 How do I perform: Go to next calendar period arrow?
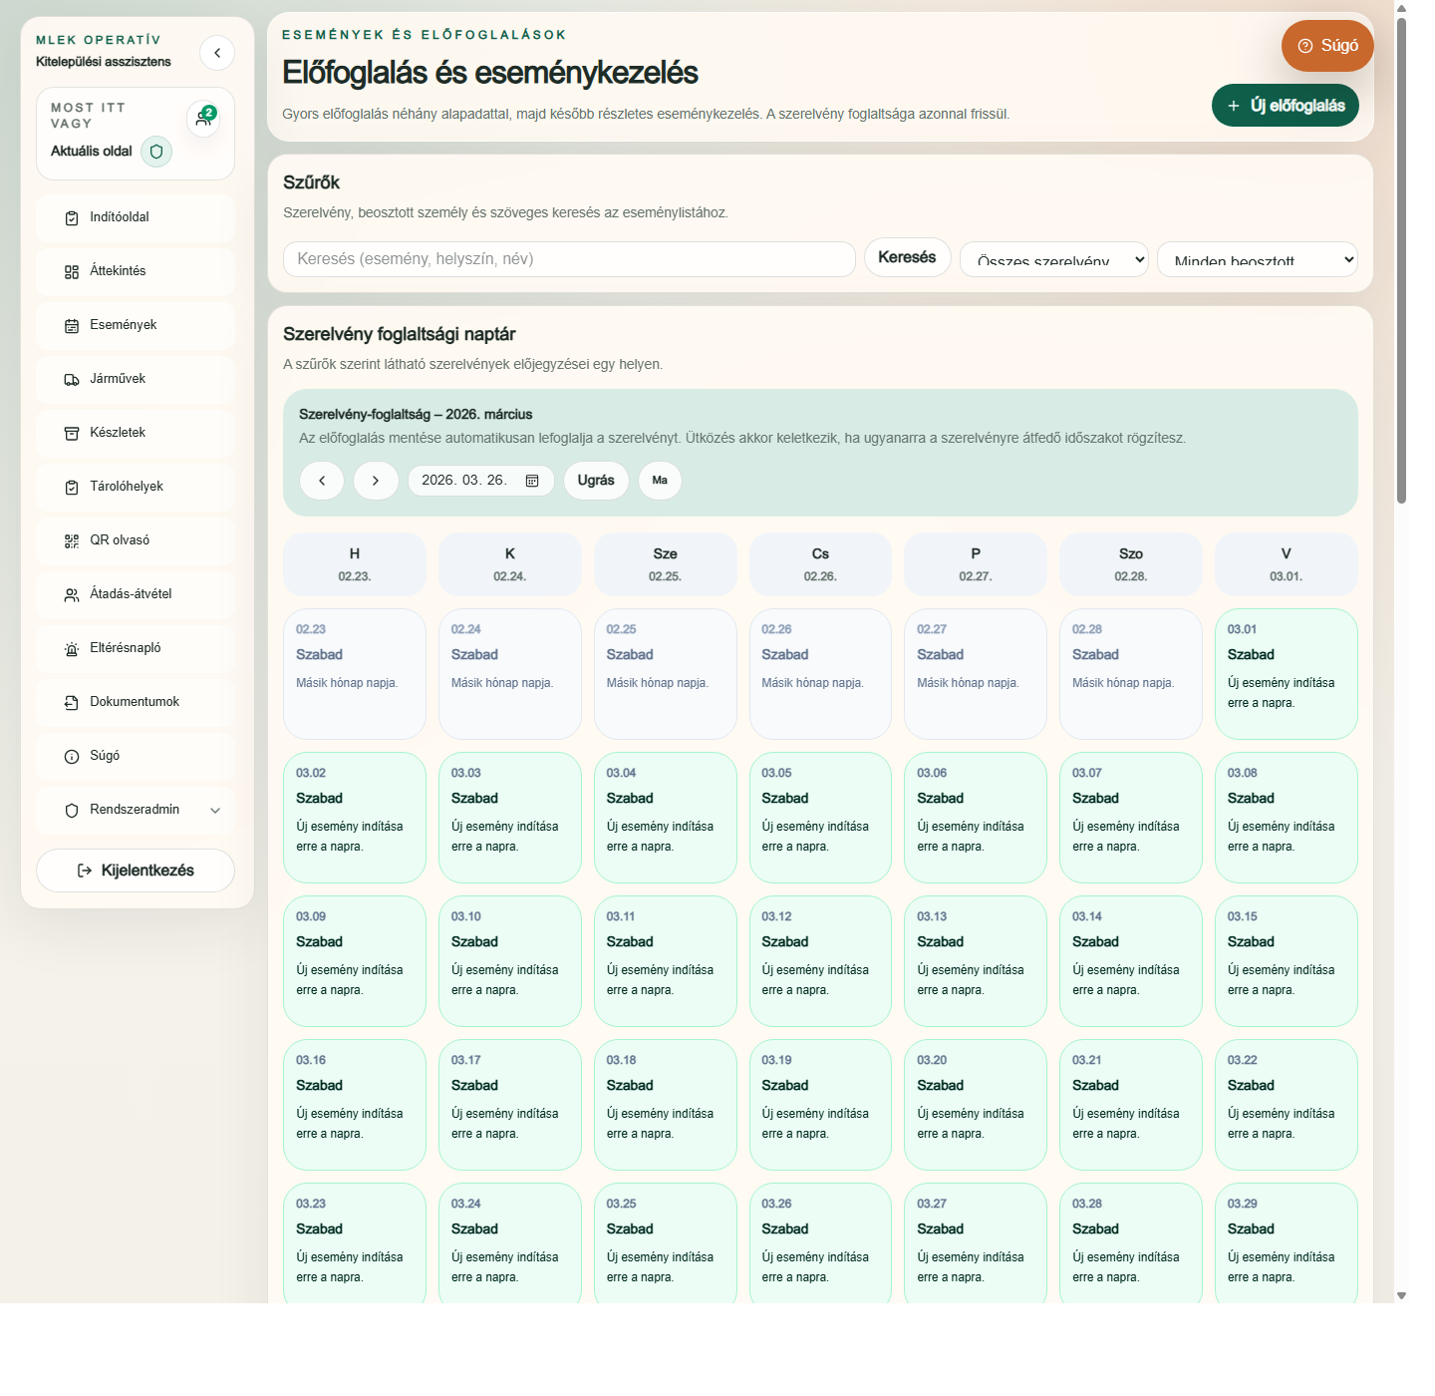376,481
